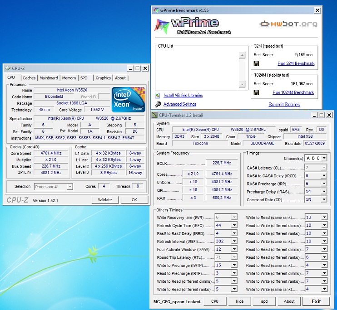The image size is (337, 310).
Task: Click the CPU button in CPU-Tweaker
Action: [x=215, y=301]
